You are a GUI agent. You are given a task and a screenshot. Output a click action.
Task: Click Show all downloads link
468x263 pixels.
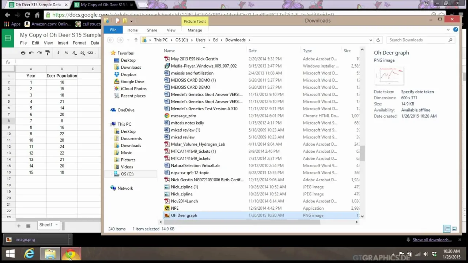coord(432,240)
